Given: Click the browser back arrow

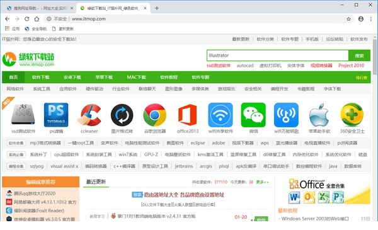Looking at the screenshot, I should [x=7, y=19].
